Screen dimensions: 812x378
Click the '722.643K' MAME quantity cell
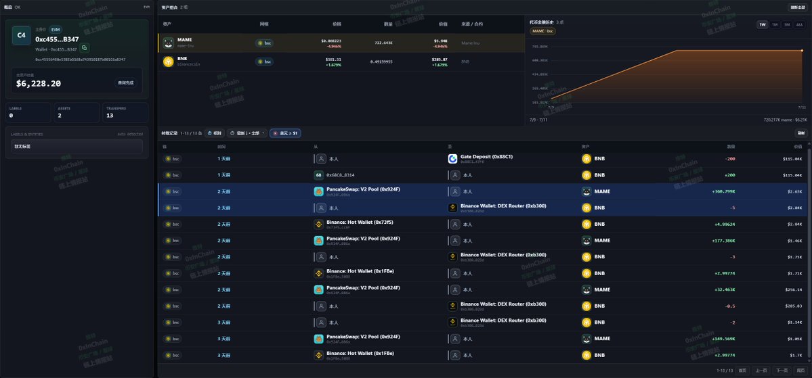point(384,43)
